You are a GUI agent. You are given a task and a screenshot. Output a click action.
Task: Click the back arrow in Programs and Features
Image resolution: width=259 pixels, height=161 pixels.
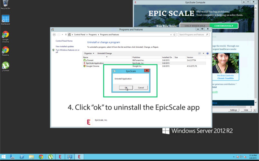pyautogui.click(x=54, y=35)
